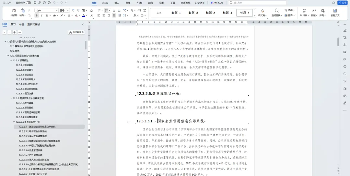Click the AI识别目录 button
The width and height of the screenshot is (350, 176).
76,33
